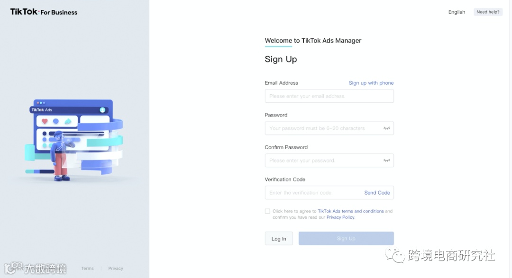Viewport: 512px width, 278px height.
Task: Check the terms and conditions agreement checkbox
Action: coord(267,211)
